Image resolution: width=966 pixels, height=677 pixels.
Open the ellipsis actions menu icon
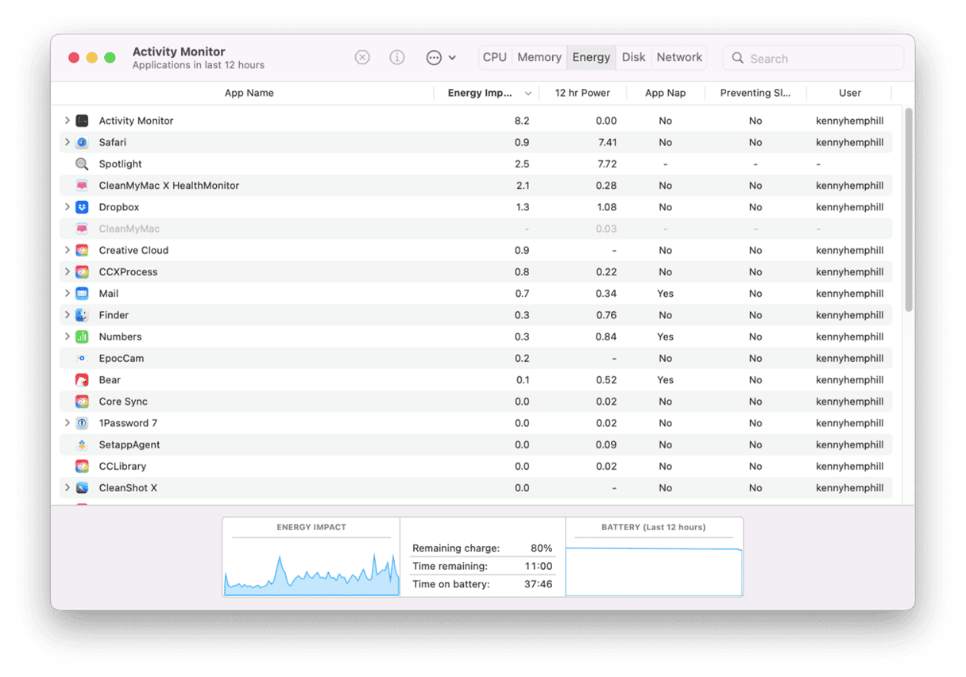434,57
